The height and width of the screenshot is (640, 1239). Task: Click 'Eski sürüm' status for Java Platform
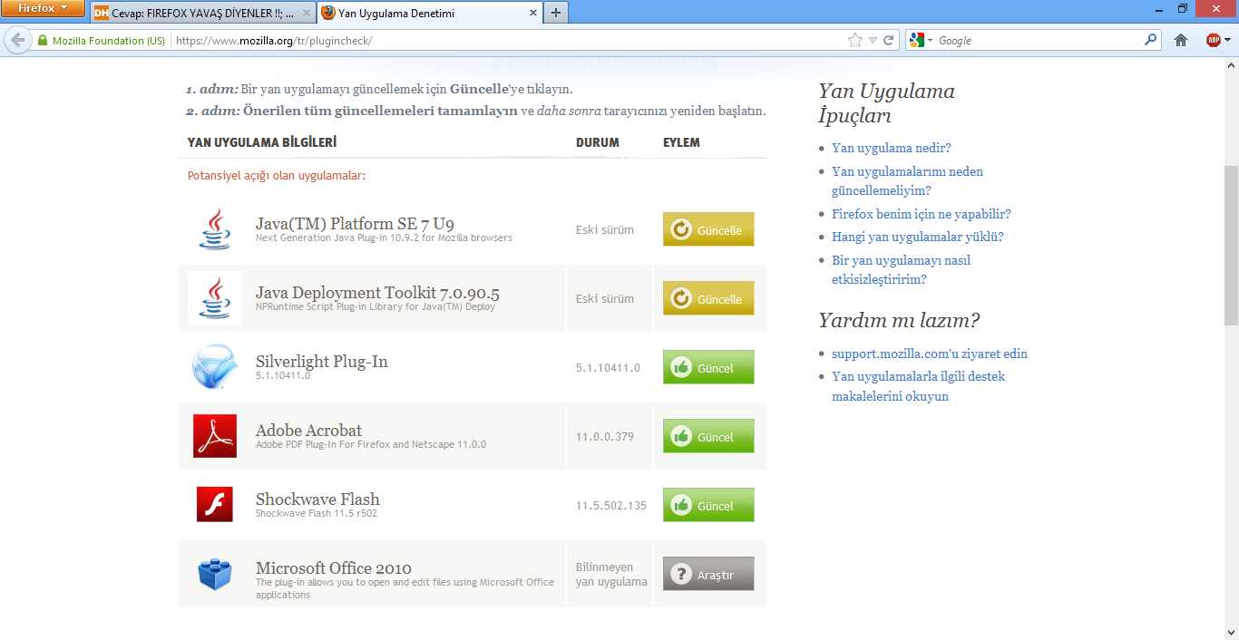pos(604,230)
